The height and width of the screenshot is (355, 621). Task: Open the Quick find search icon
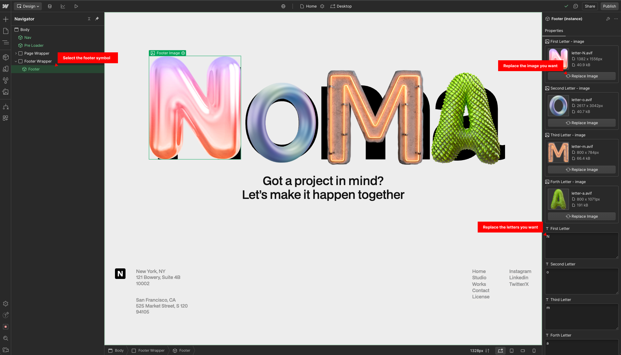coord(6,338)
